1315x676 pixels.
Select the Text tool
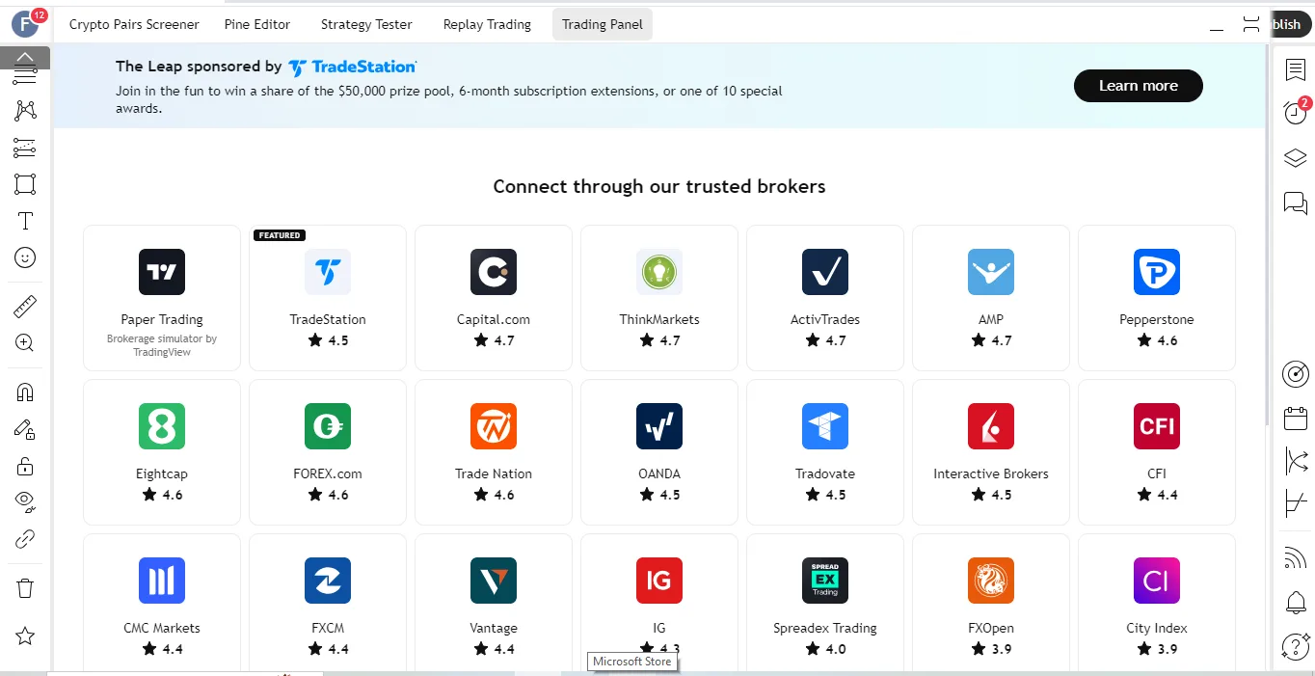click(25, 221)
